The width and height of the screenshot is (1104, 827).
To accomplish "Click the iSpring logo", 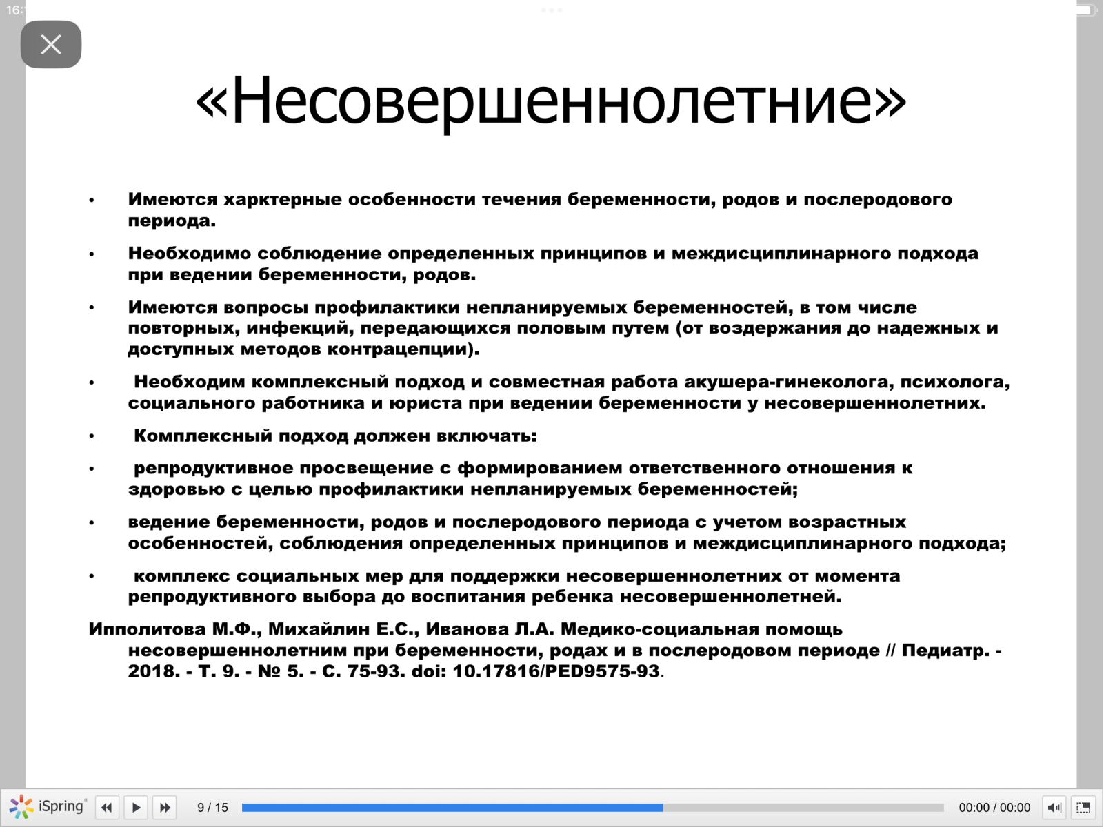I will point(48,806).
